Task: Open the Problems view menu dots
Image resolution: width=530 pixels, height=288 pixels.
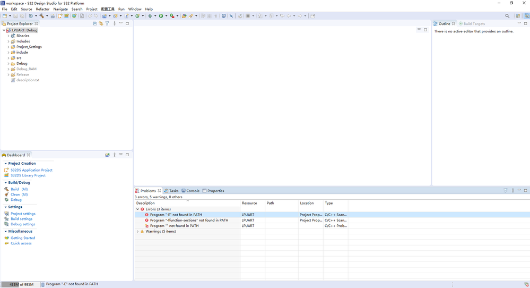Action: pos(513,191)
